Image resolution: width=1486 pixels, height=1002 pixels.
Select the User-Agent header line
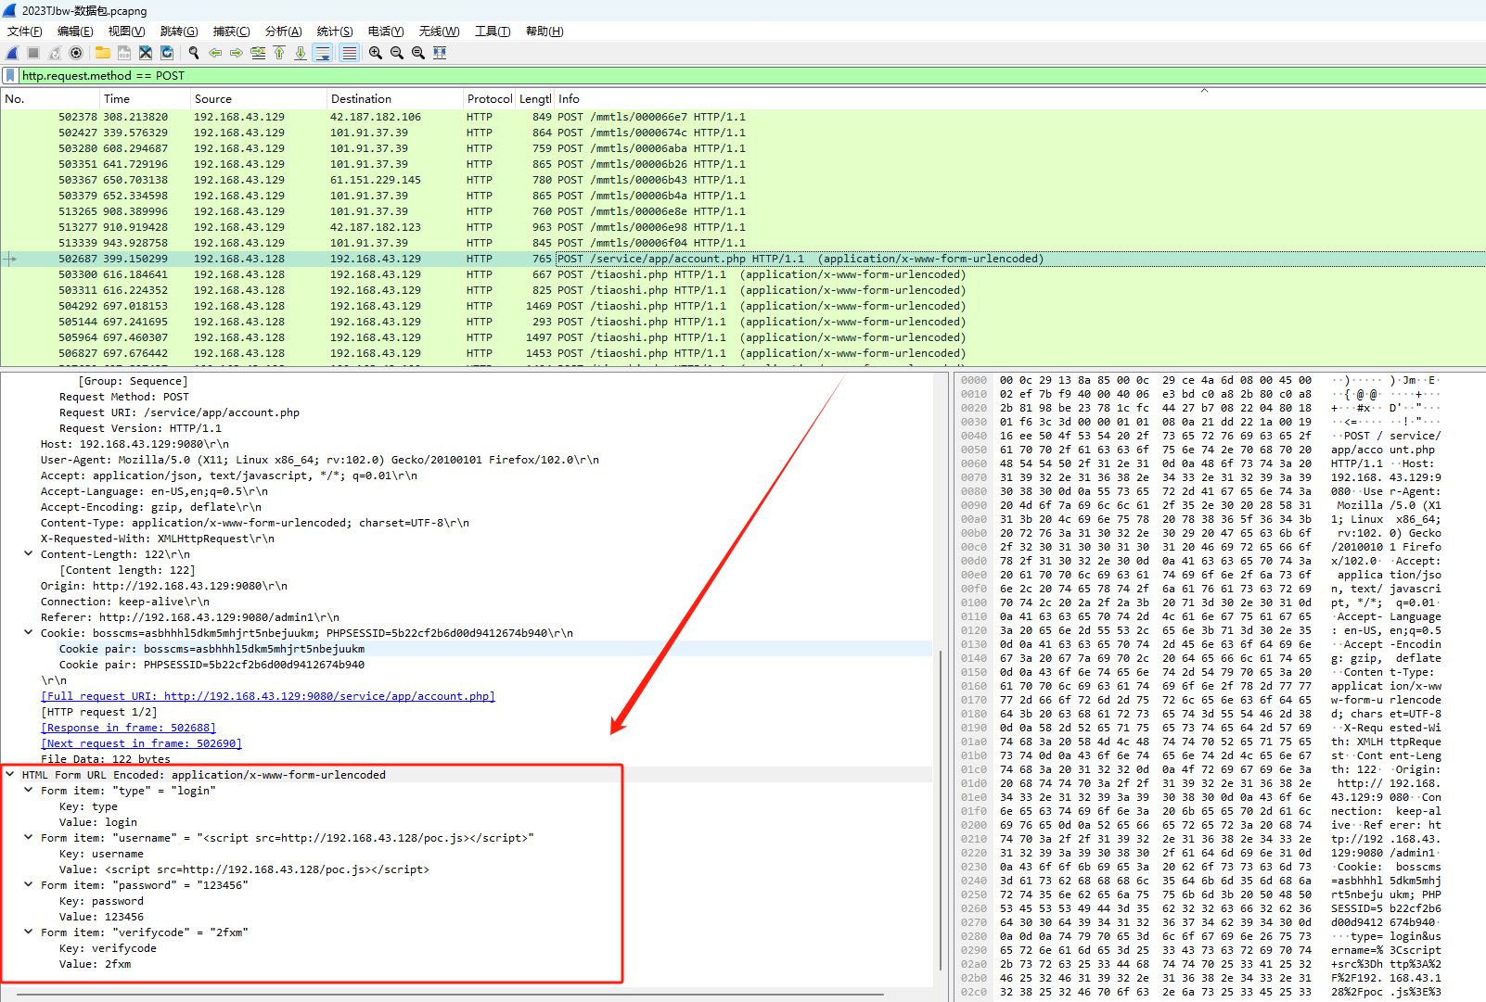(x=320, y=460)
